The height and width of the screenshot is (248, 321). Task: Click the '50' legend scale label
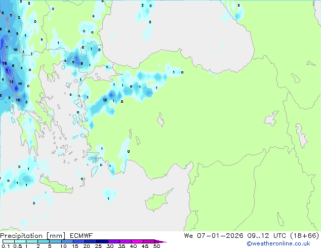156,246
